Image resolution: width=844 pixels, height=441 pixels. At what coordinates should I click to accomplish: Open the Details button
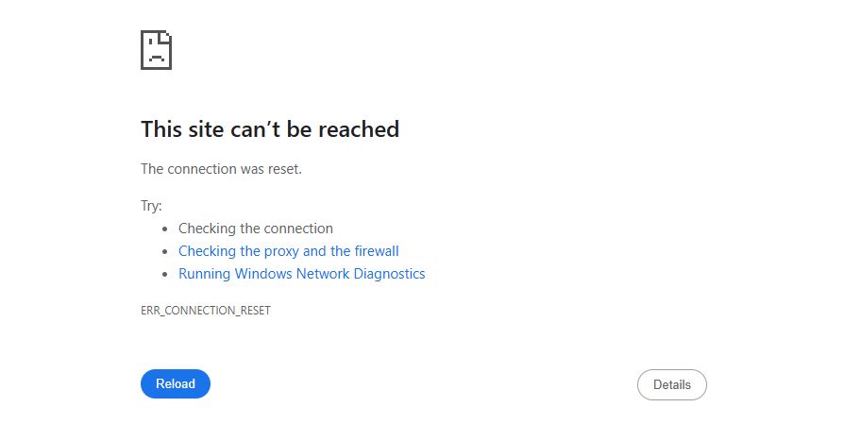[x=671, y=384]
